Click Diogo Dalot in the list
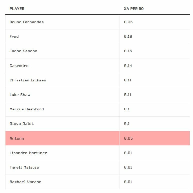The image size is (193, 193). pyautogui.click(x=21, y=124)
